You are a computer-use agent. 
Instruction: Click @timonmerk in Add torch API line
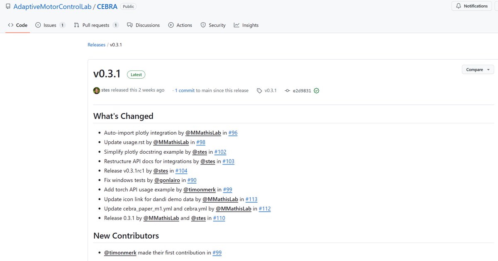click(200, 190)
